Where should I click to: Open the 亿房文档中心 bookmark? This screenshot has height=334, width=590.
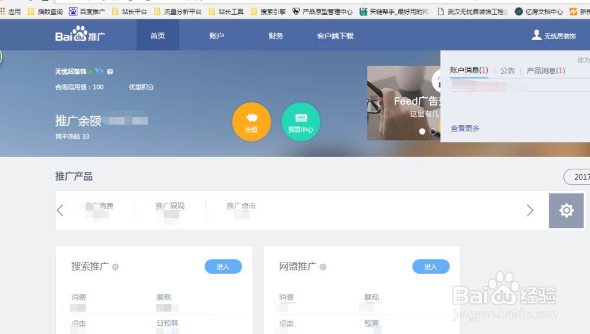click(539, 12)
